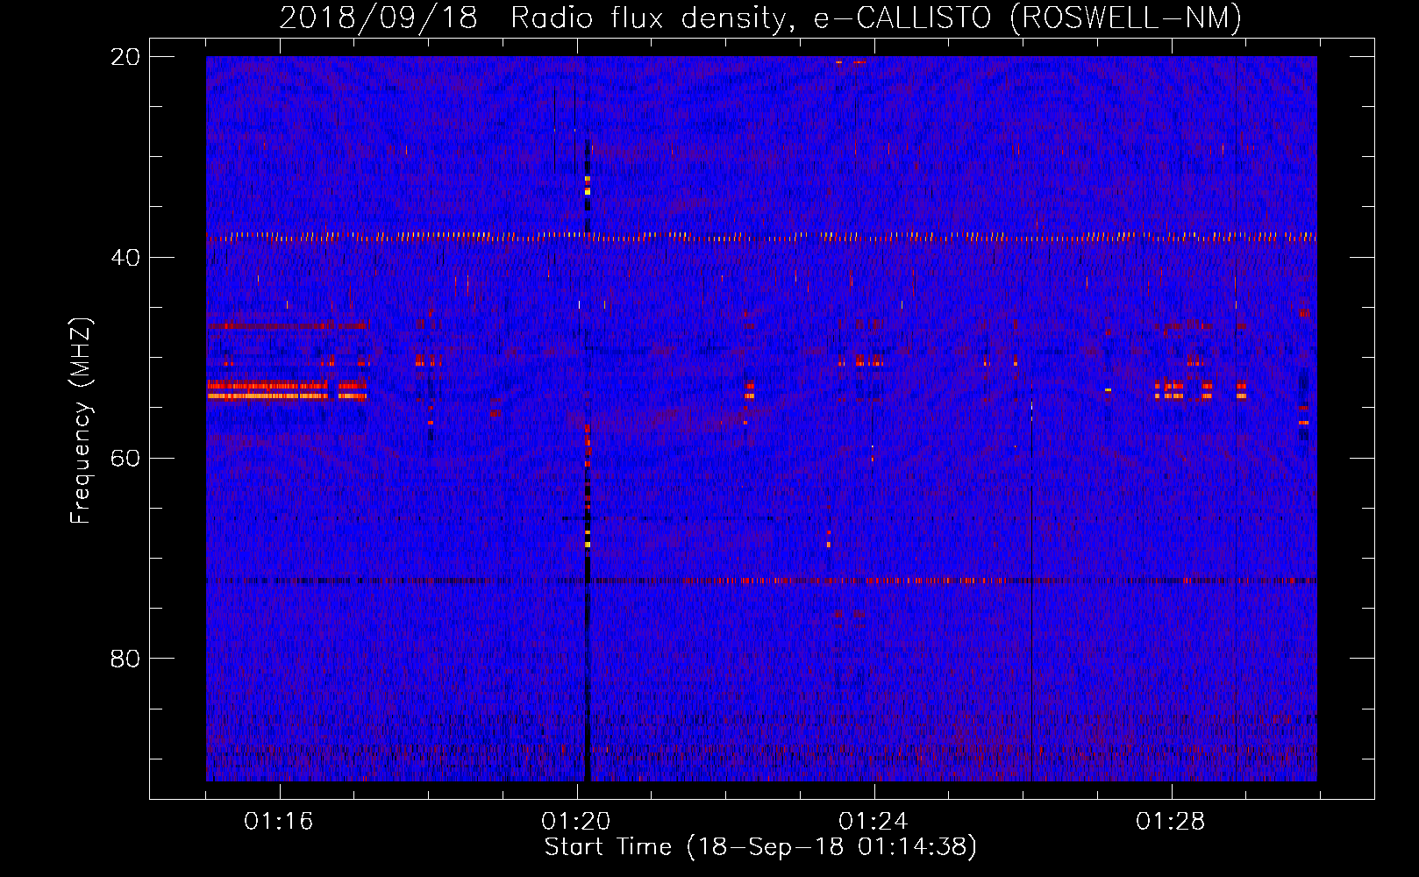
Task: Click the 'Start Time (18-Sep-18 01:14:38)' axis label
Action: tap(760, 847)
